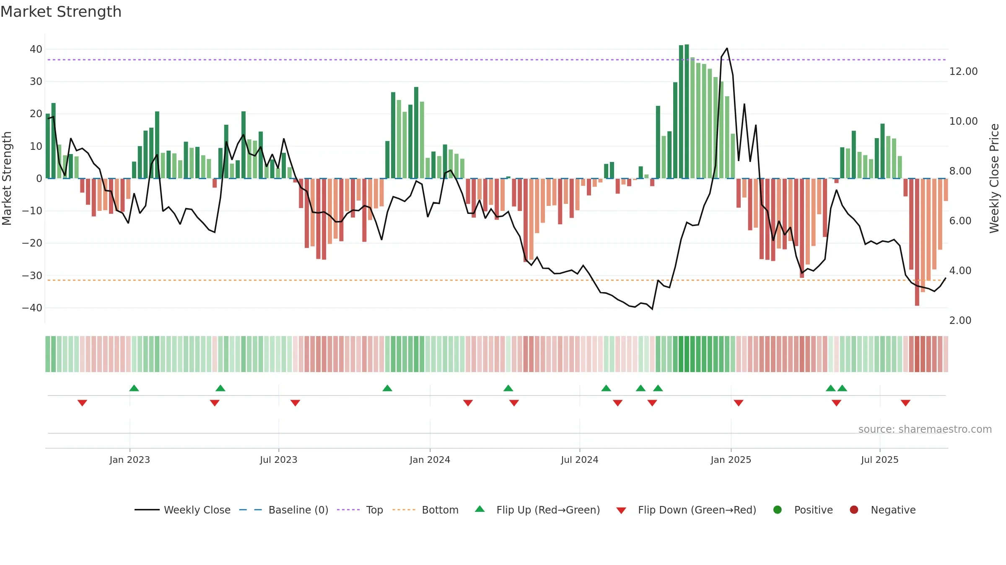
Task: Click the flip-up marker at Jan 2023
Action: [x=134, y=388]
